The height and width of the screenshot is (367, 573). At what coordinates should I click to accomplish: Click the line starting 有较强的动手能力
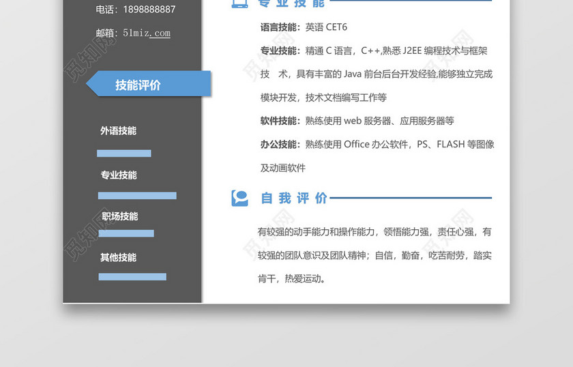(374, 232)
